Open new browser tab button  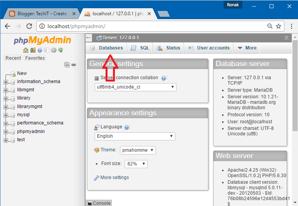point(164,14)
